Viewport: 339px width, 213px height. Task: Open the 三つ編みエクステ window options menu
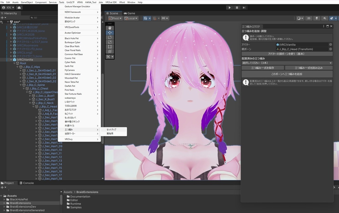[323, 26]
